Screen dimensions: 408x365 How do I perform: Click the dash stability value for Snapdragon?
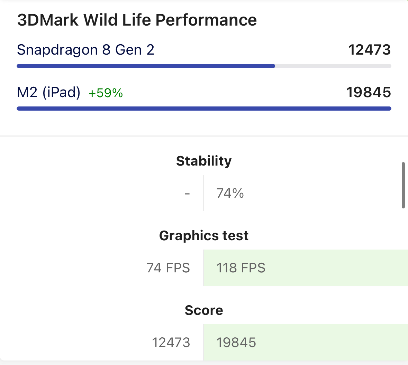coord(187,193)
